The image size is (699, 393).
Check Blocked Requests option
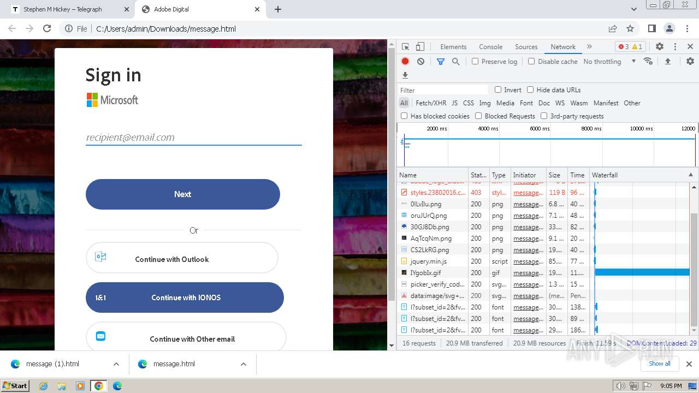tap(478, 116)
